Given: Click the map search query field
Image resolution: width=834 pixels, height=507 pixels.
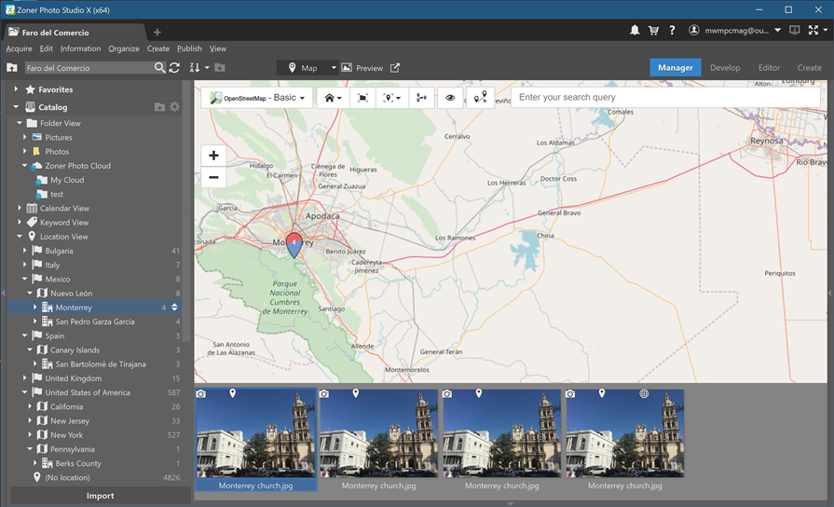Looking at the screenshot, I should [665, 97].
